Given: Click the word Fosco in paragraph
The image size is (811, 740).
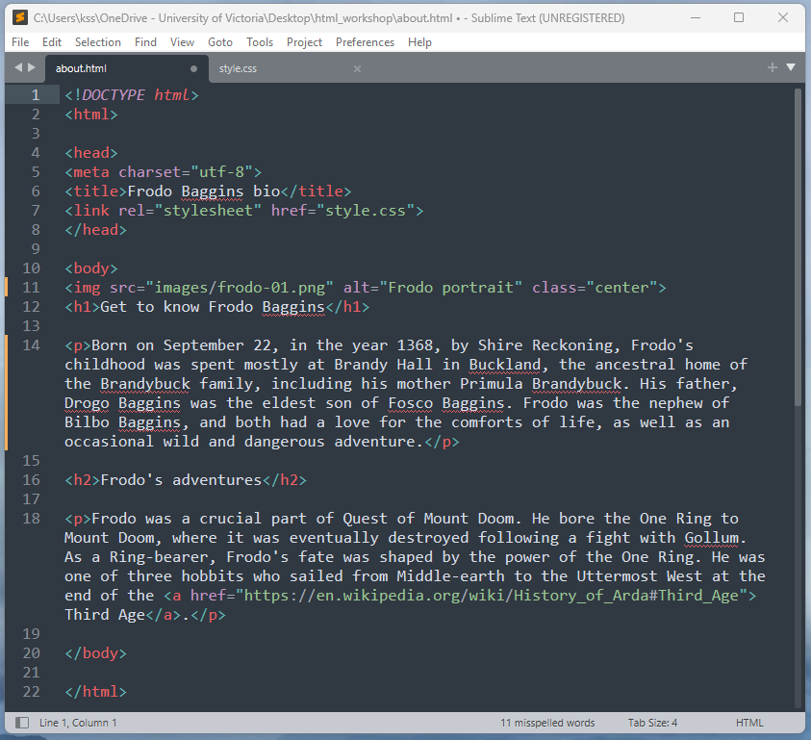Looking at the screenshot, I should click(410, 402).
